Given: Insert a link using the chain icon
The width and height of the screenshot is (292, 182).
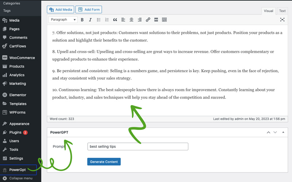Looking at the screenshot, I should click(148, 20).
